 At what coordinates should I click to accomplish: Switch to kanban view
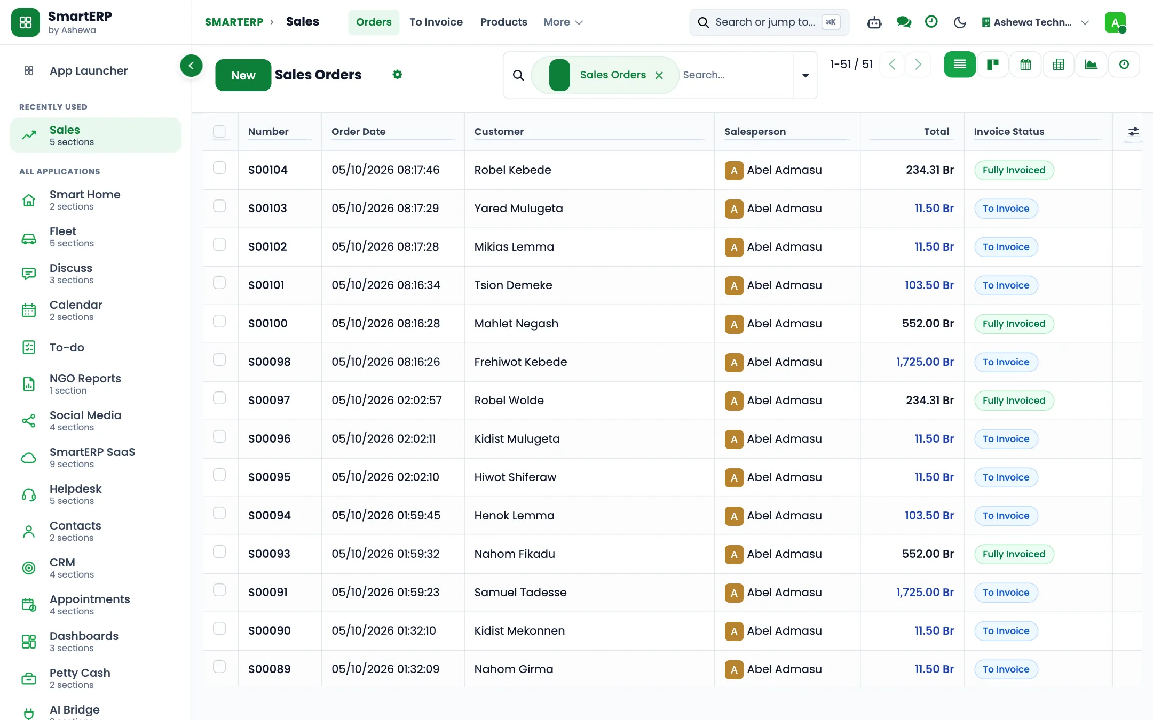(x=993, y=65)
